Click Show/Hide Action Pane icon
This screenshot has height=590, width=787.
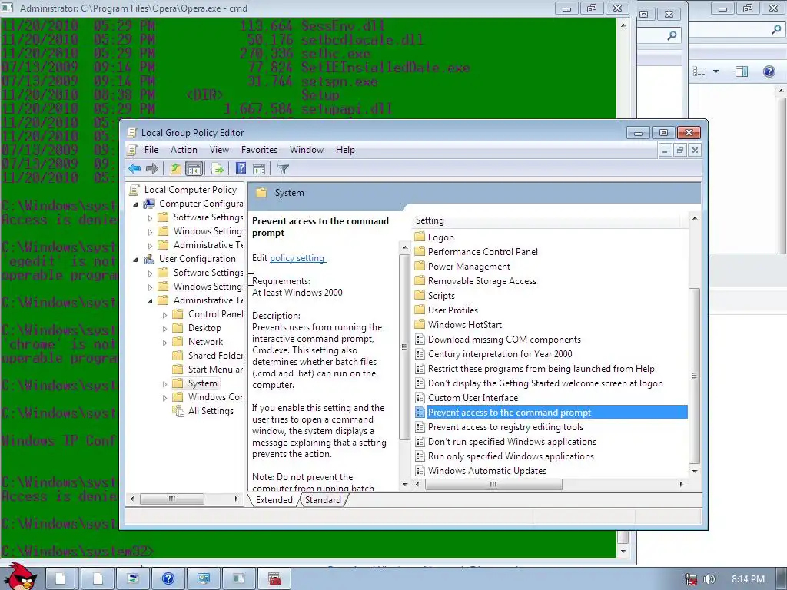coord(259,168)
